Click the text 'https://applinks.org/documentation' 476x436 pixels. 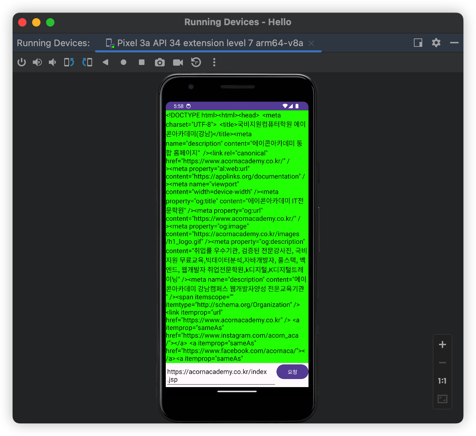pyautogui.click(x=247, y=176)
